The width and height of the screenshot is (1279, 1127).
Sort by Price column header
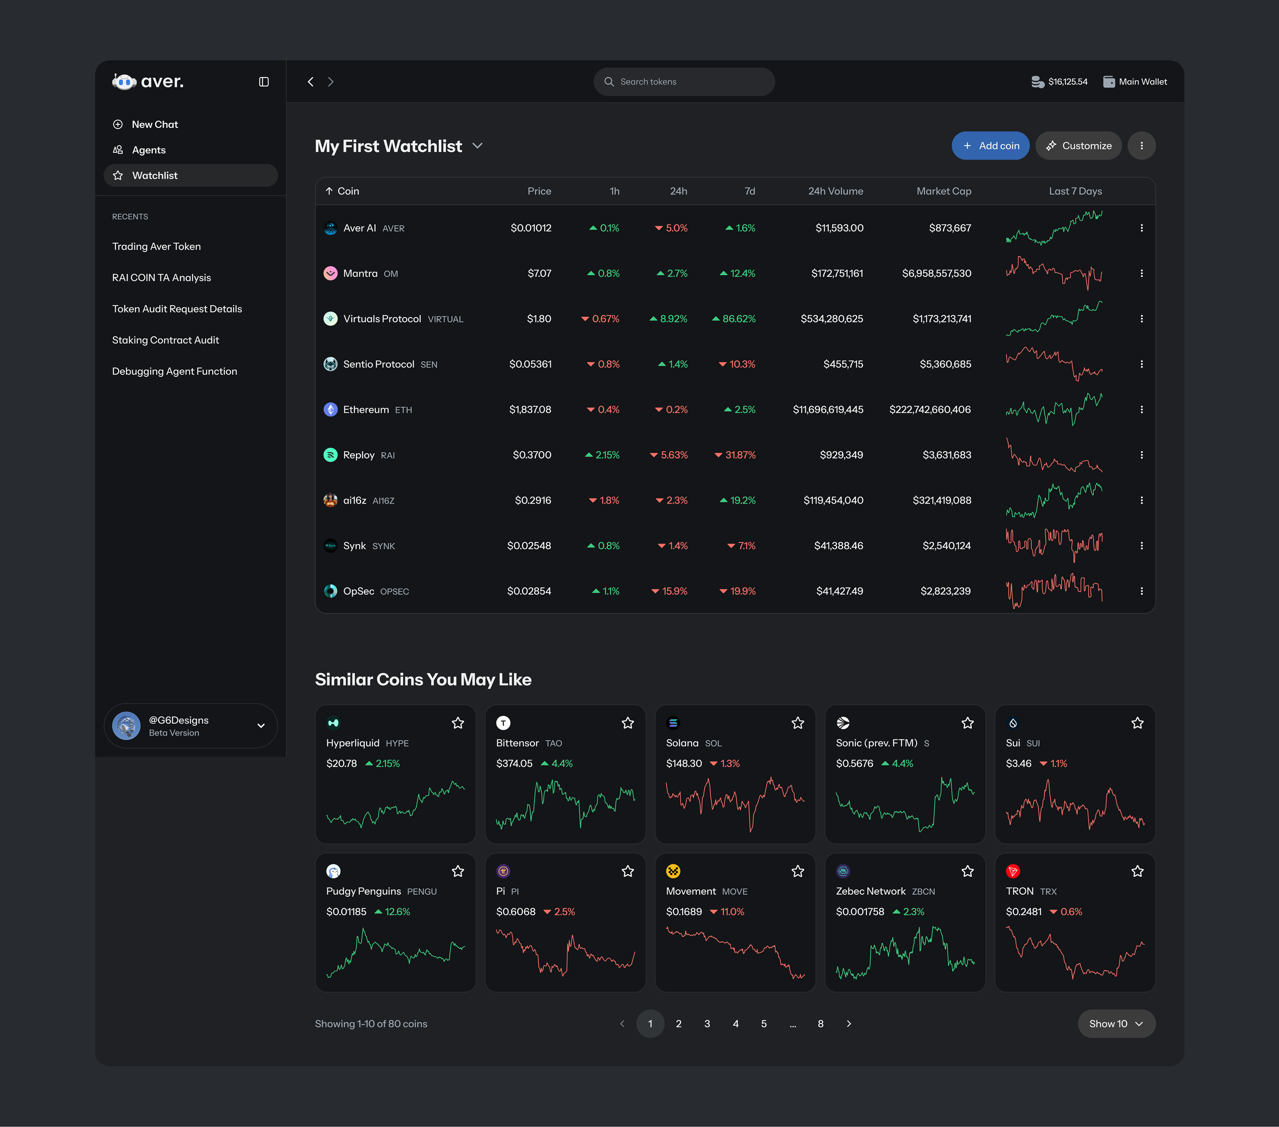point(539,191)
